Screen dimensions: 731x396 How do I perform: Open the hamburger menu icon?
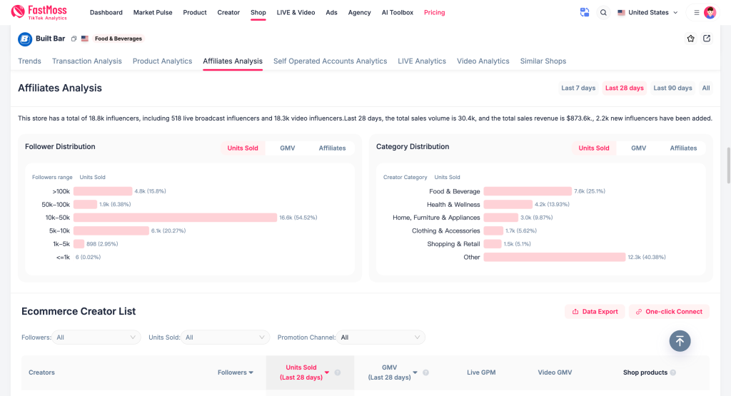click(x=697, y=13)
